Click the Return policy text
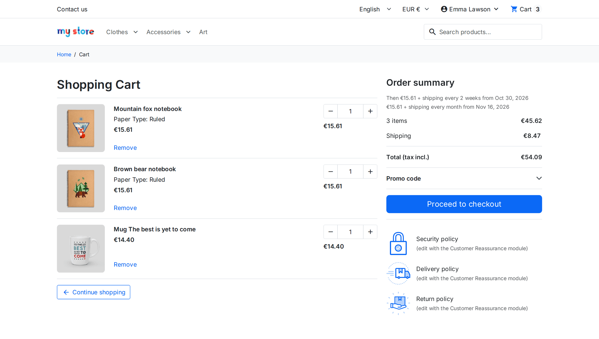 click(435, 299)
